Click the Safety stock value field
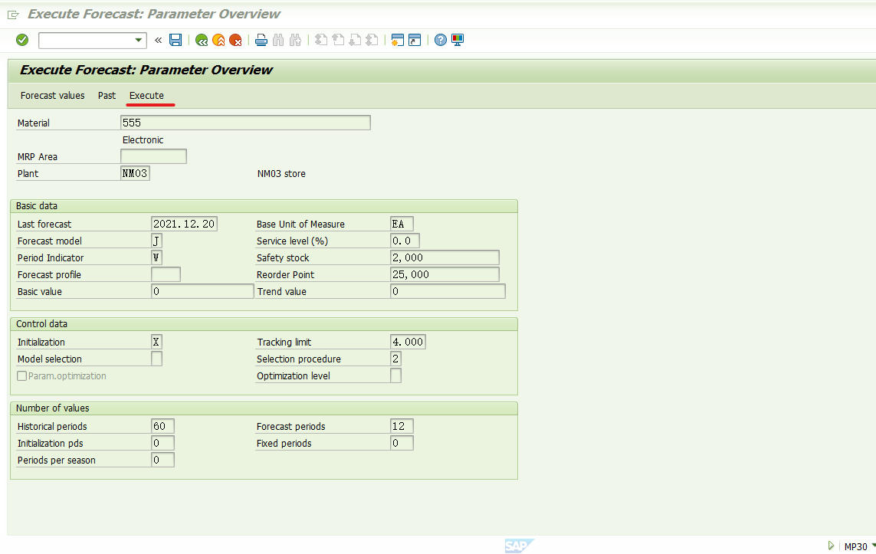 [x=444, y=257]
